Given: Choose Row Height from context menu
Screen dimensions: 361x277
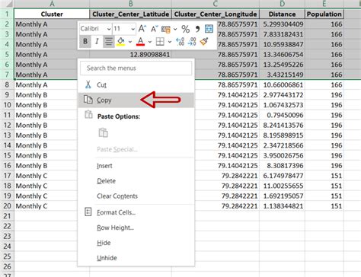Looking at the screenshot, I should (136, 228).
